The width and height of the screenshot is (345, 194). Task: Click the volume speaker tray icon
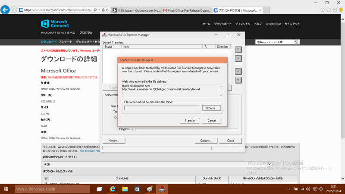tap(308, 189)
